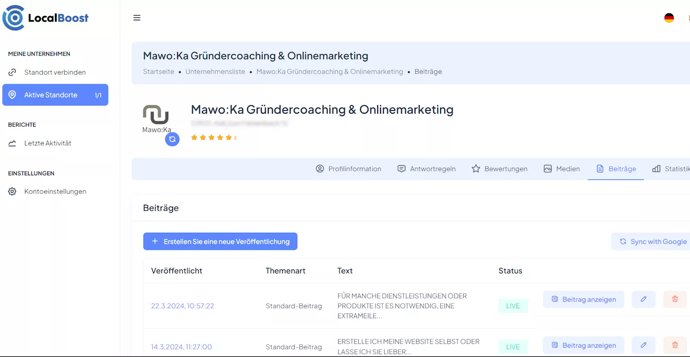This screenshot has width=690, height=357.
Task: Delete the 14.3.2024 post trash icon
Action: [x=675, y=345]
